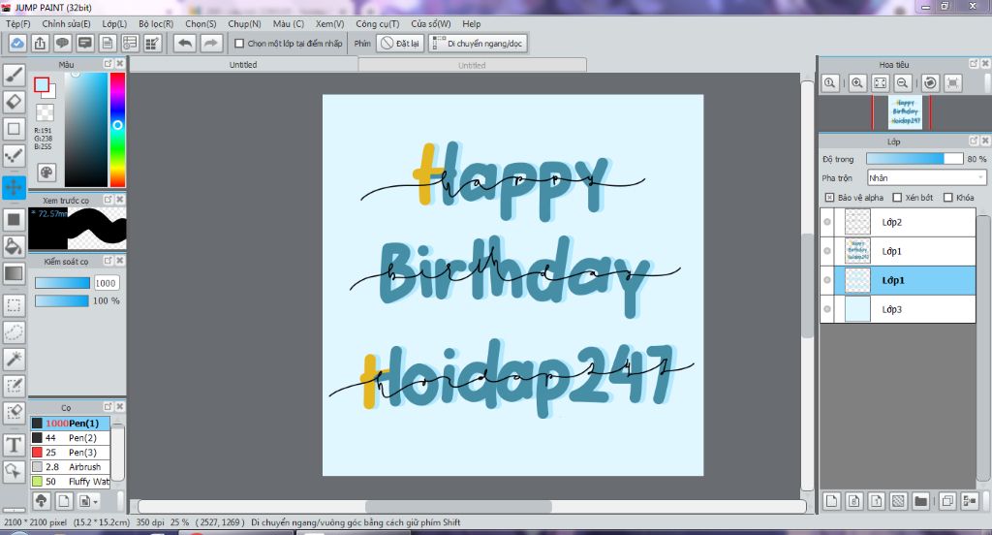Select layer Lớp2 in the layer list
992x535 pixels.
pos(898,222)
